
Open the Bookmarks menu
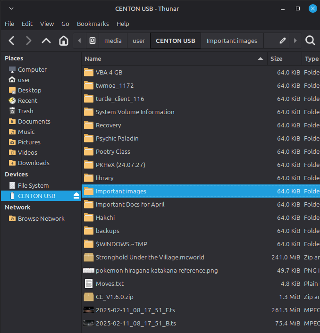[93, 24]
